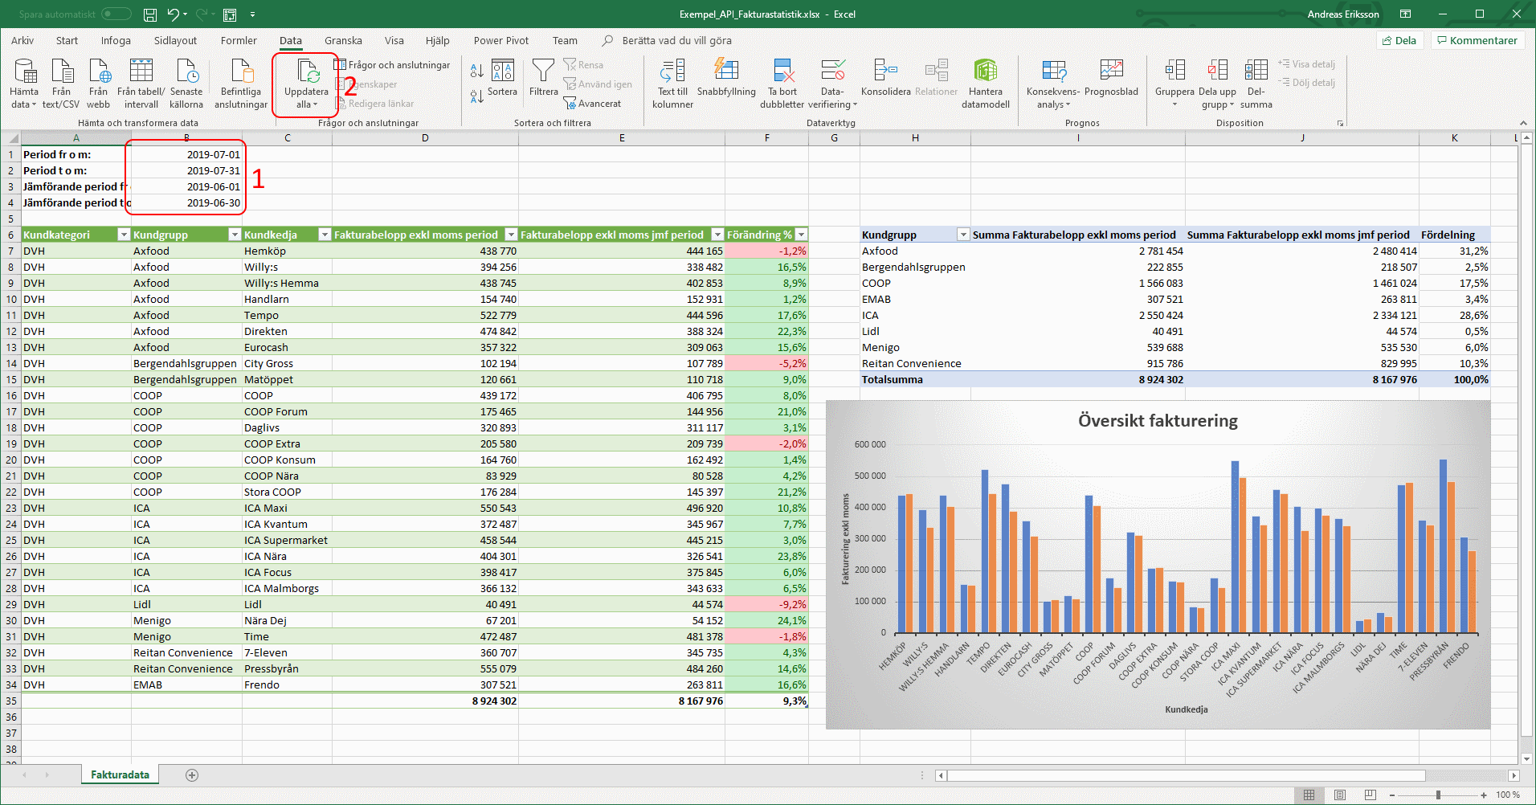This screenshot has height=805, width=1536.
Task: Open Konsekvensanalys menu
Action: (1053, 84)
